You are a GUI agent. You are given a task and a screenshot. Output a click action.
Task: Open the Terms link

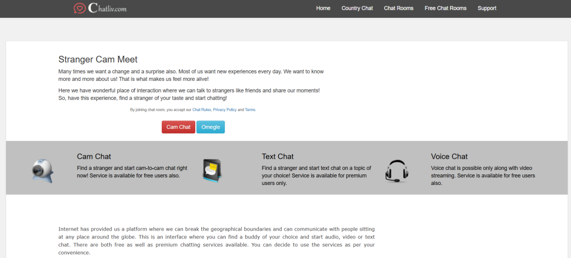coord(250,110)
